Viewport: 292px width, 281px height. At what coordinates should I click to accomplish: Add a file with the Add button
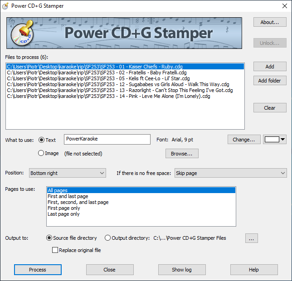tap(270, 67)
